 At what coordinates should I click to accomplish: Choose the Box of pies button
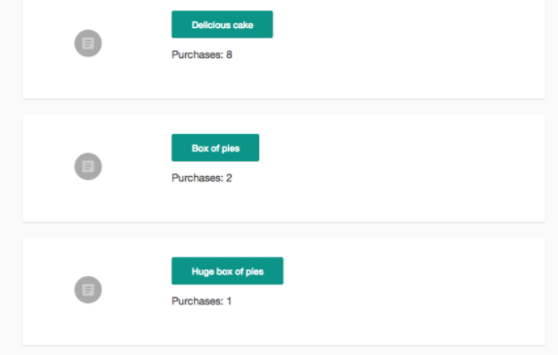(215, 148)
